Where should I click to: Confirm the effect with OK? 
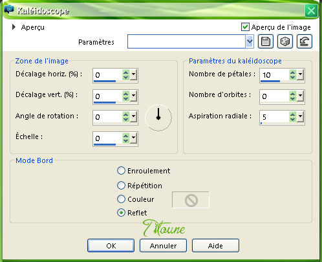click(111, 246)
